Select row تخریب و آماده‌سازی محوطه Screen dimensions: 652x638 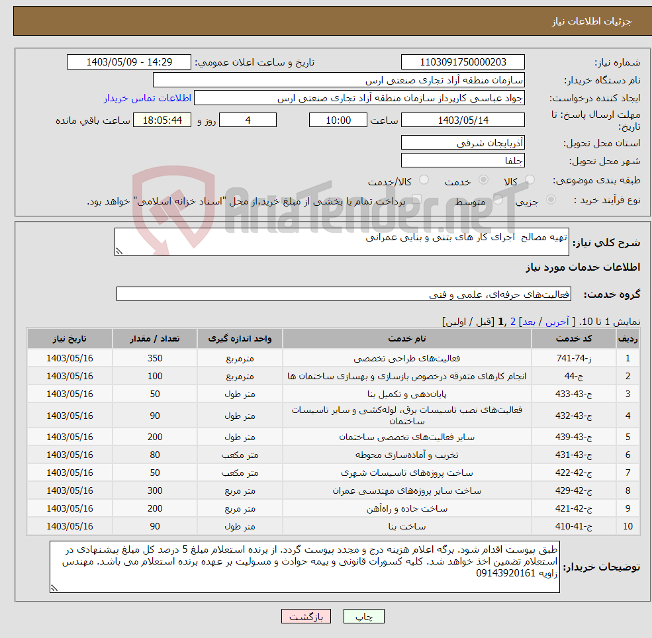[x=333, y=455]
